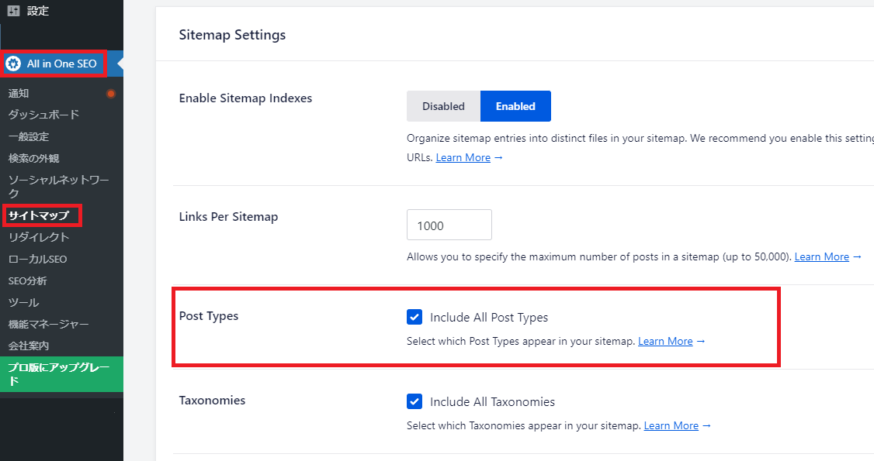This screenshot has height=461, width=874.
Task: Click プロ版にアップグレード upgrade button
Action: [x=59, y=373]
